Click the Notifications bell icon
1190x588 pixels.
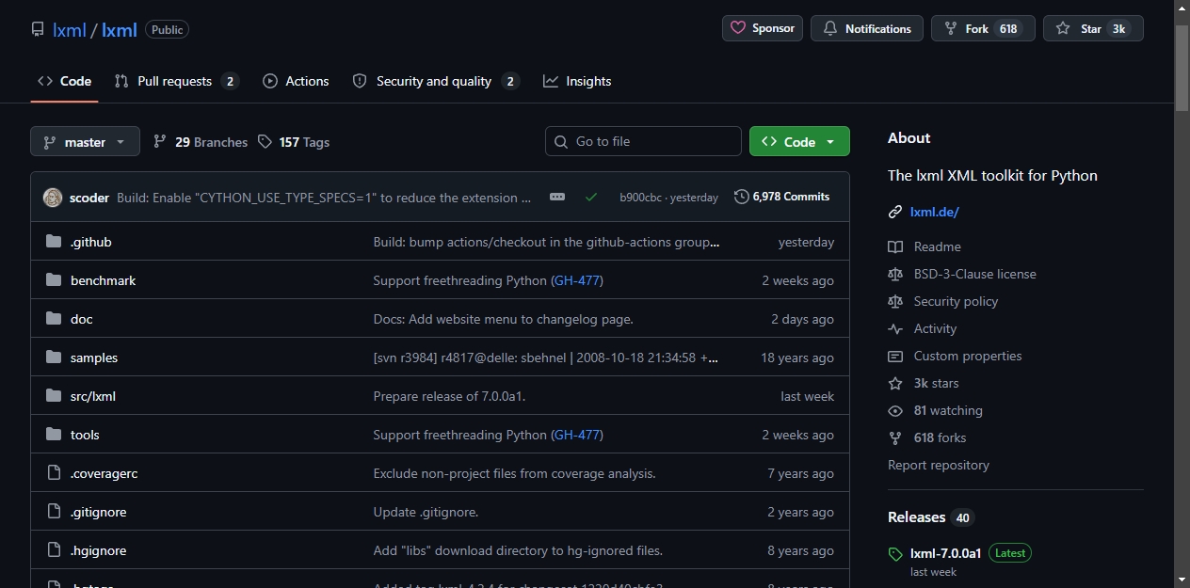(x=830, y=28)
